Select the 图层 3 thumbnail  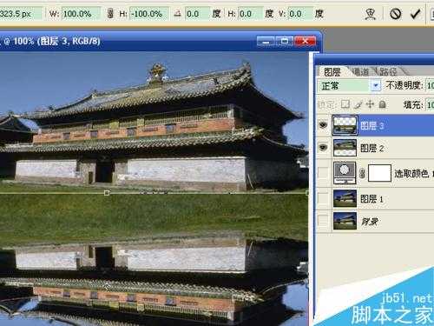tap(345, 125)
